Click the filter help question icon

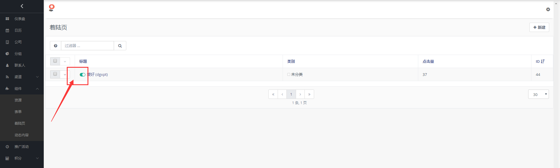(55, 46)
